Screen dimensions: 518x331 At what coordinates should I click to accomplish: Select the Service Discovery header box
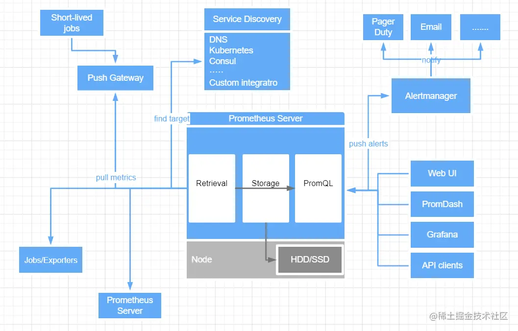click(x=247, y=19)
